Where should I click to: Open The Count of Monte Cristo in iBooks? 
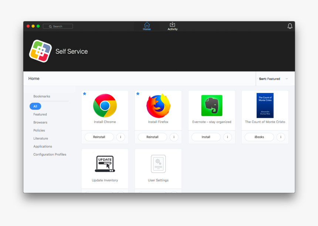[x=259, y=137]
